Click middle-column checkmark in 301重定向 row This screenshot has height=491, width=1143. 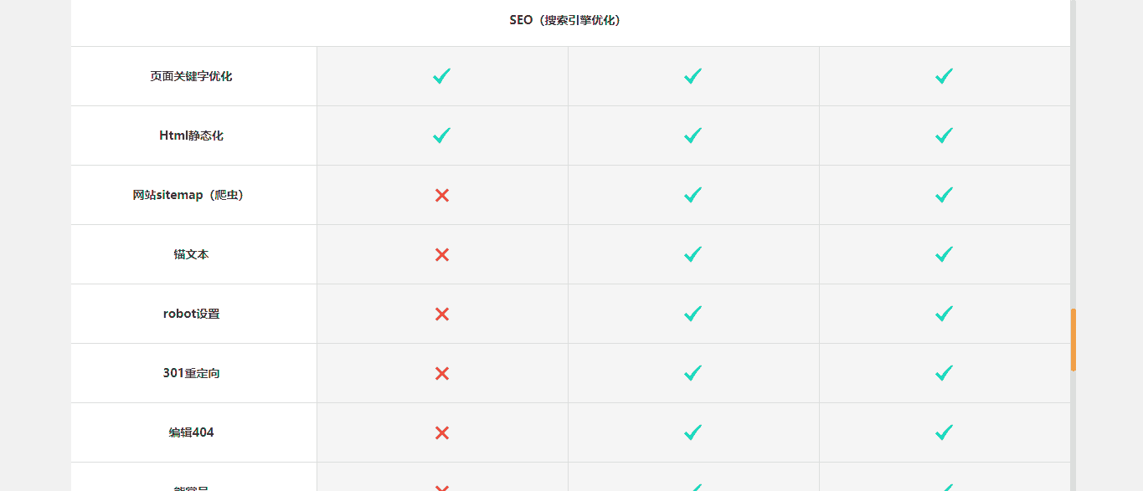coord(692,373)
